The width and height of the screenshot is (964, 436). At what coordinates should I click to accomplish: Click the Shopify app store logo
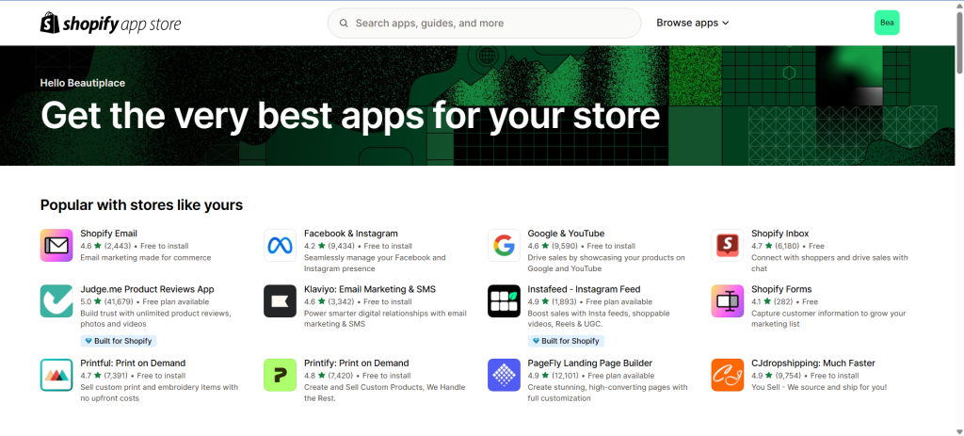click(x=110, y=23)
